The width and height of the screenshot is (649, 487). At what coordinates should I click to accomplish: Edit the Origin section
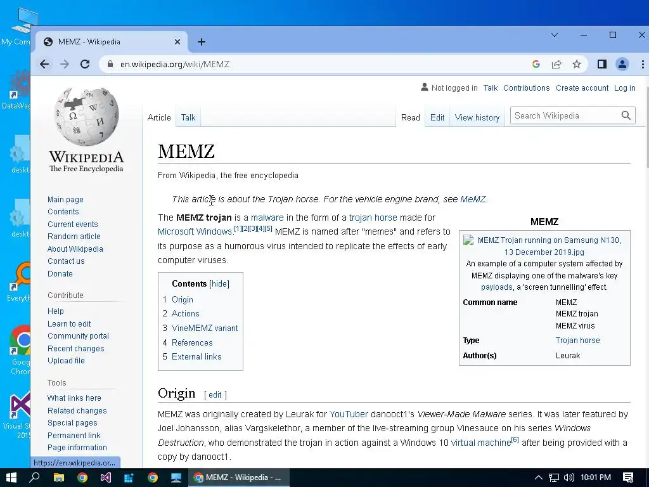[x=215, y=394]
